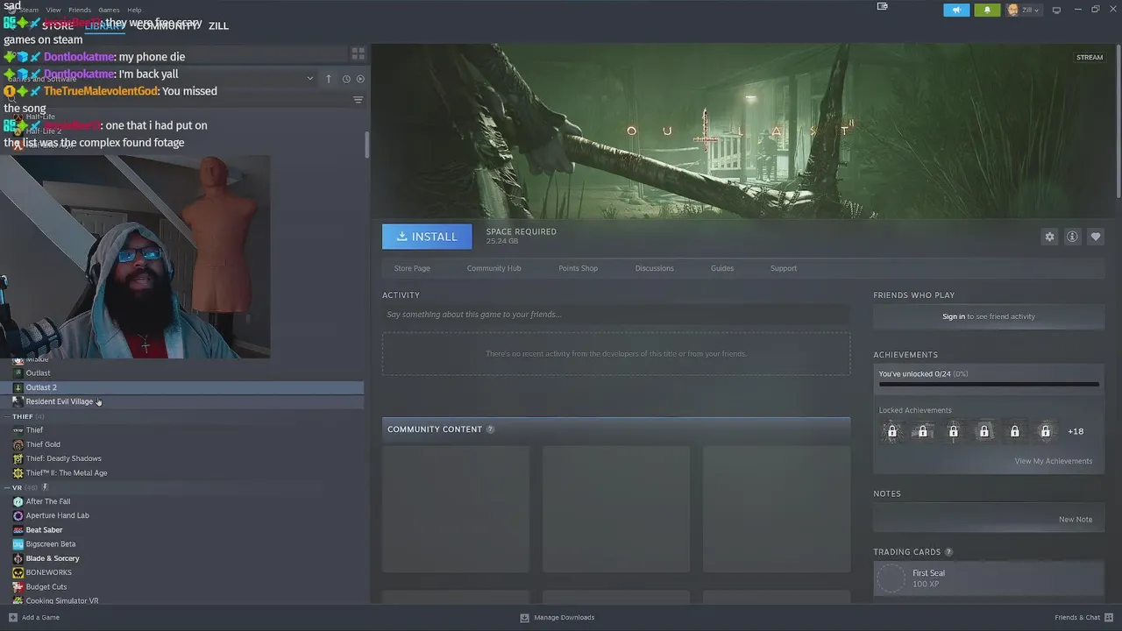Click the Outlast 2 game icon in list
Viewport: 1122px width, 631px height.
[18, 387]
